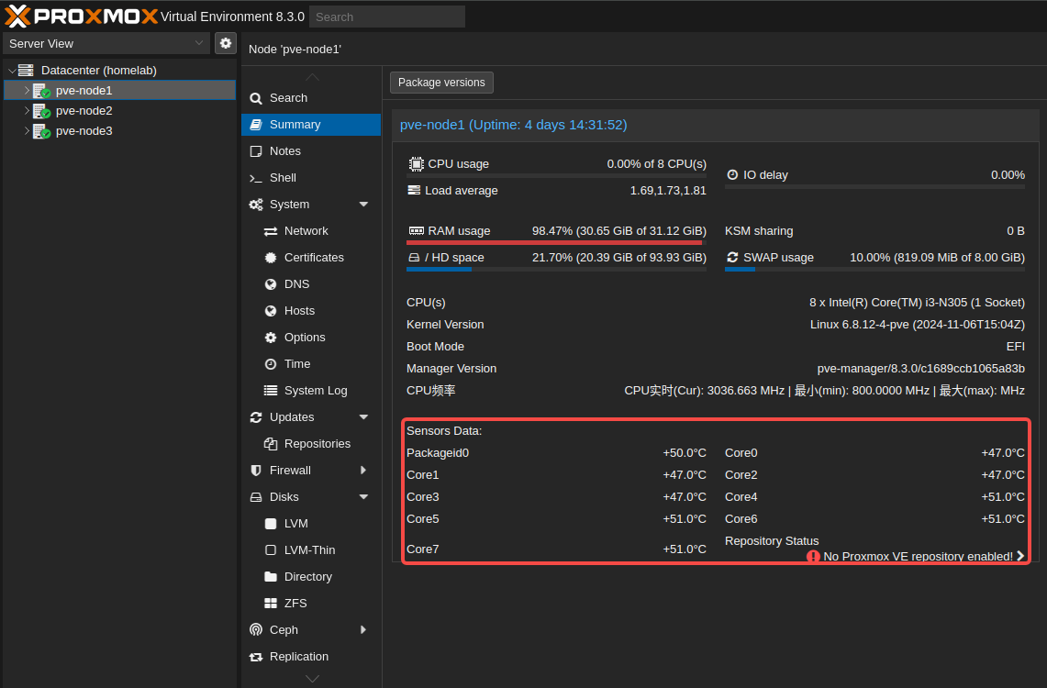
Task: Open the view options gear icon
Action: click(225, 42)
